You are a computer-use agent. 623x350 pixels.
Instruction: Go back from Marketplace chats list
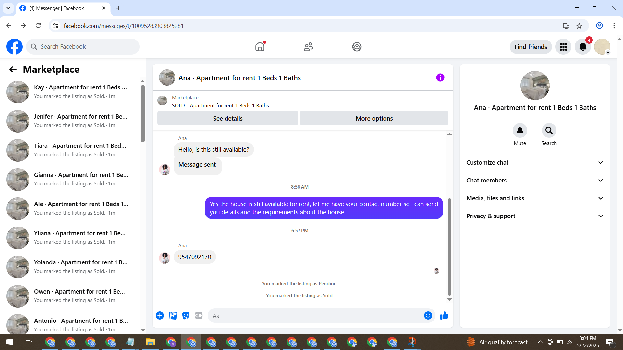(x=13, y=69)
